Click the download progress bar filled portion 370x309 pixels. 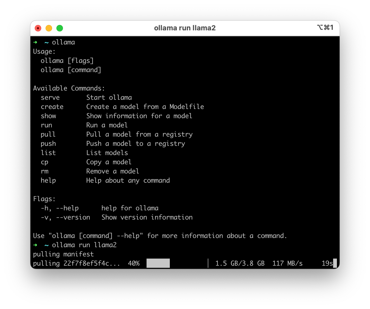158,263
